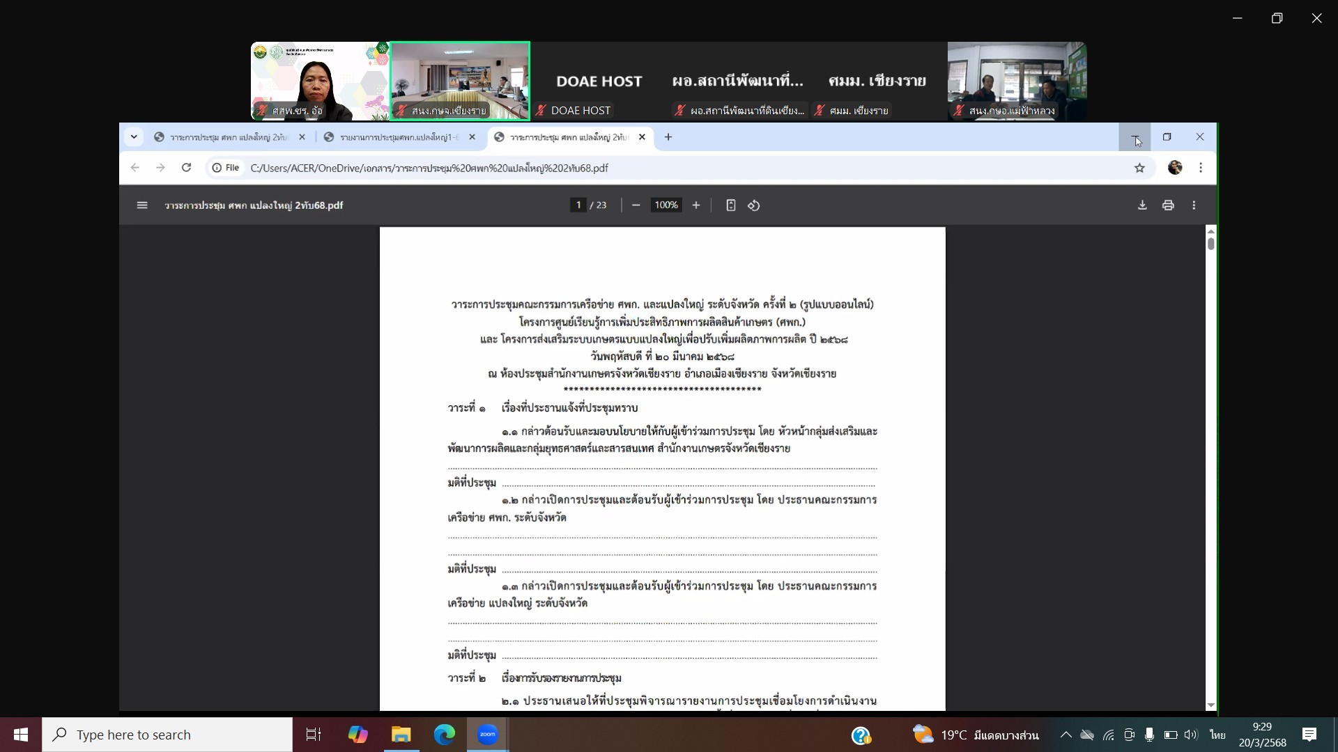Screen dimensions: 1338x752
Task: Click the PDF zoom in plus button
Action: tap(695, 205)
